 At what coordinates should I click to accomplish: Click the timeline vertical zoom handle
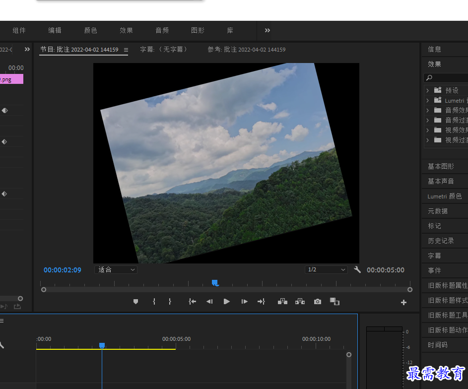[x=348, y=355]
